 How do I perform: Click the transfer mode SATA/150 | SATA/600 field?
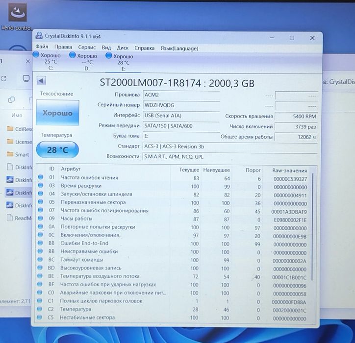[181, 126]
